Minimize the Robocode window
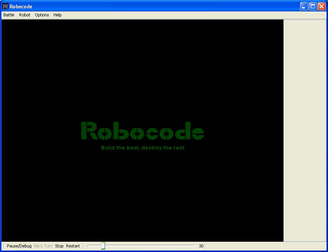Viewport: 328px width, 252px height. [x=304, y=6]
